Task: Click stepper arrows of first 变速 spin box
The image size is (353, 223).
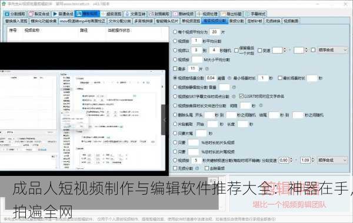Action: (x=285, y=50)
